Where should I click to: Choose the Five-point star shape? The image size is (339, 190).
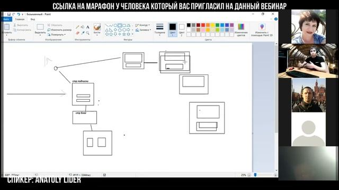124,34
